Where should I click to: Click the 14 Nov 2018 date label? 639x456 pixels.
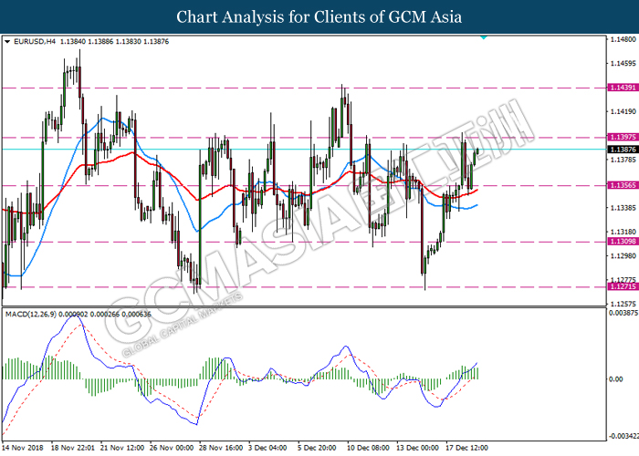[23, 448]
